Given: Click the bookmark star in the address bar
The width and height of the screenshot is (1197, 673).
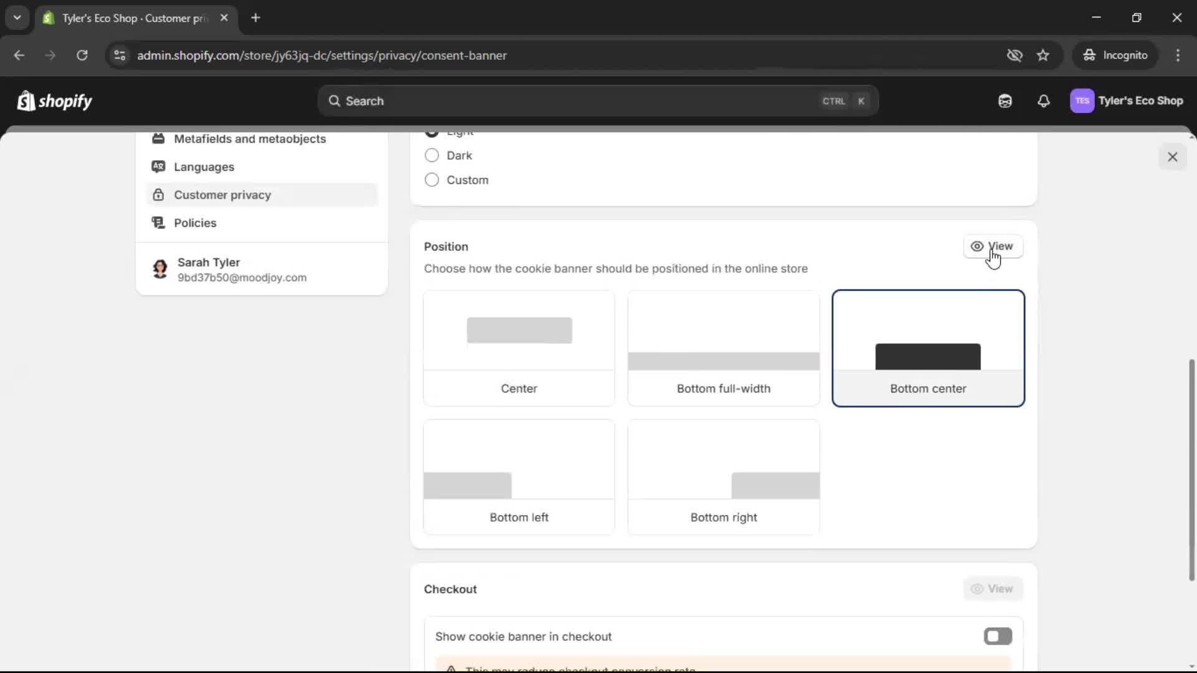Looking at the screenshot, I should pos(1043,55).
